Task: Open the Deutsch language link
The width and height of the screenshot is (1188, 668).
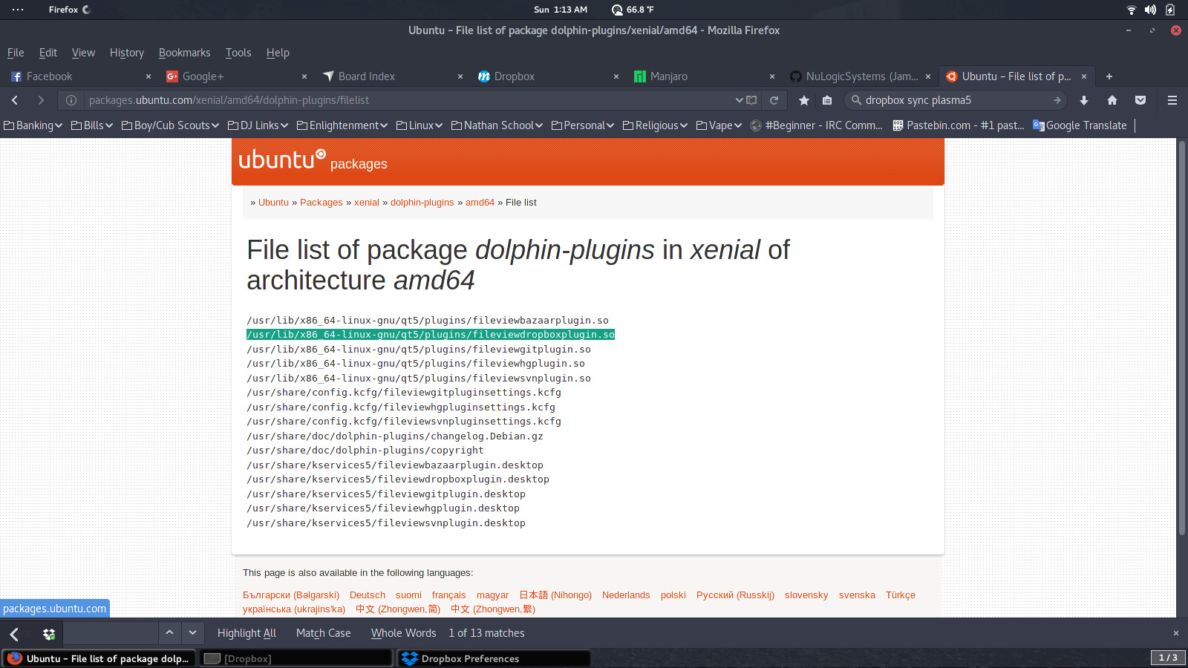Action: pos(367,595)
